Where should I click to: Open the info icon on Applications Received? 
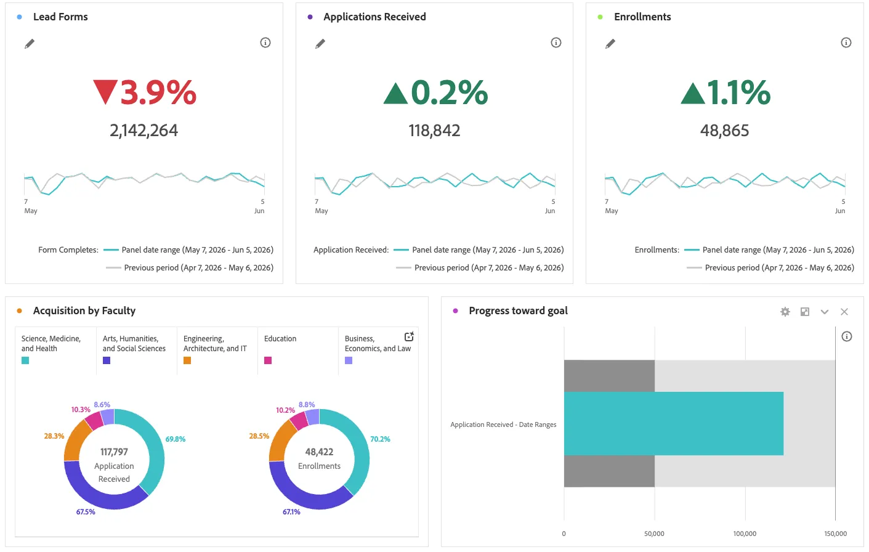pos(556,43)
